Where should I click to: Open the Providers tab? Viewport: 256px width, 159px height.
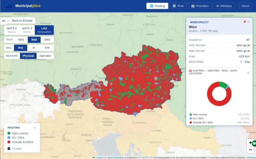coord(200,6)
